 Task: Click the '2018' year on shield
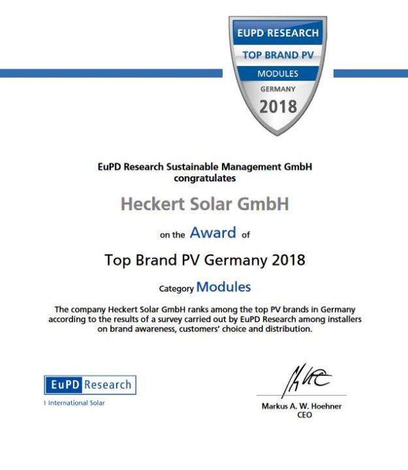278,106
